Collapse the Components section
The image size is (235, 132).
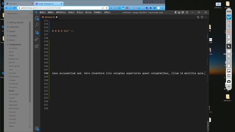click(14, 45)
